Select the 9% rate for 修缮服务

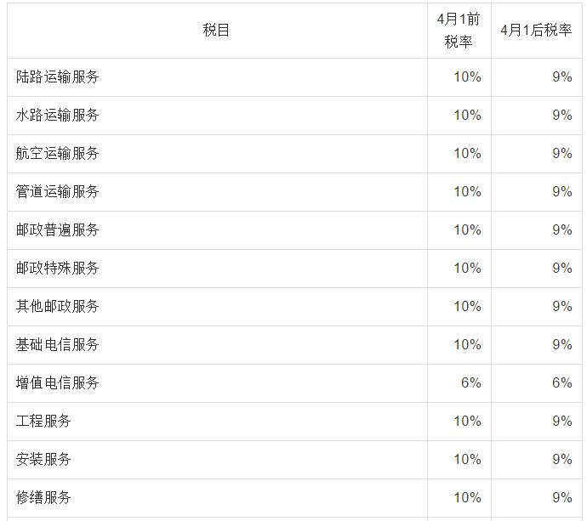(561, 498)
